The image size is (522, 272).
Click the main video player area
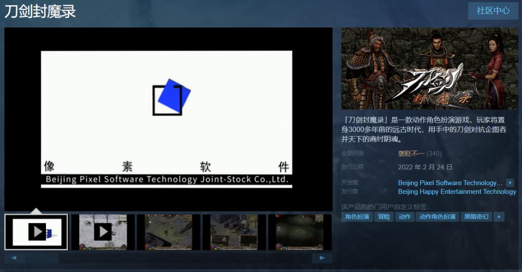tap(168, 119)
